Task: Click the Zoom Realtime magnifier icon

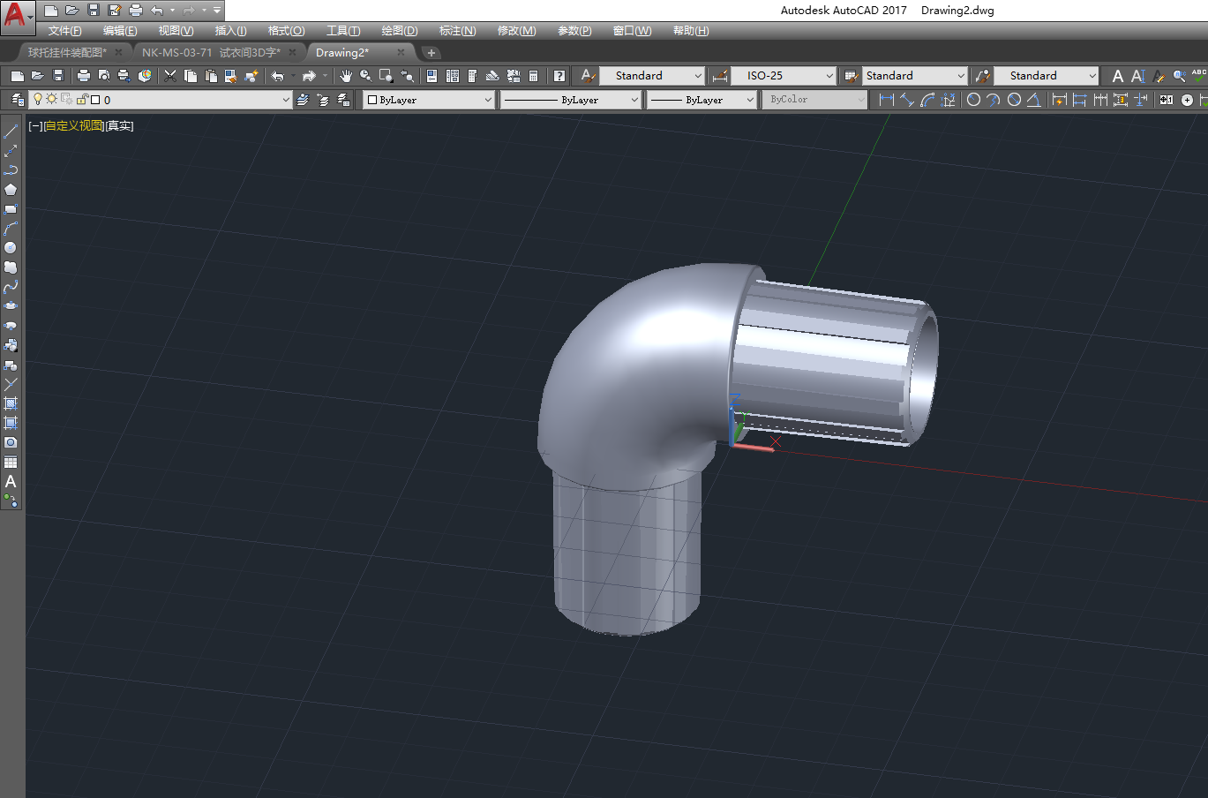Action: coord(365,76)
